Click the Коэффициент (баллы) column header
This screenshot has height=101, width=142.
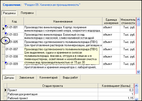click(x=116, y=86)
